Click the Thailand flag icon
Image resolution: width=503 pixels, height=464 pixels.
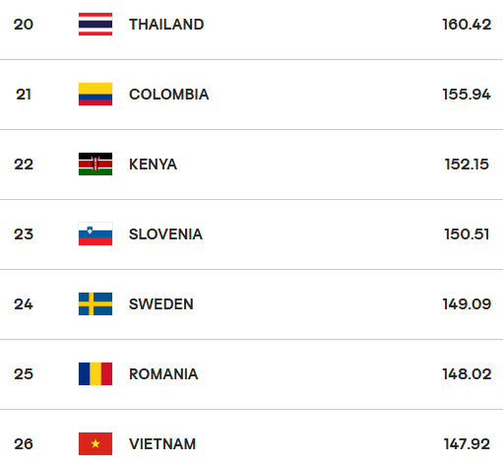[x=95, y=25]
